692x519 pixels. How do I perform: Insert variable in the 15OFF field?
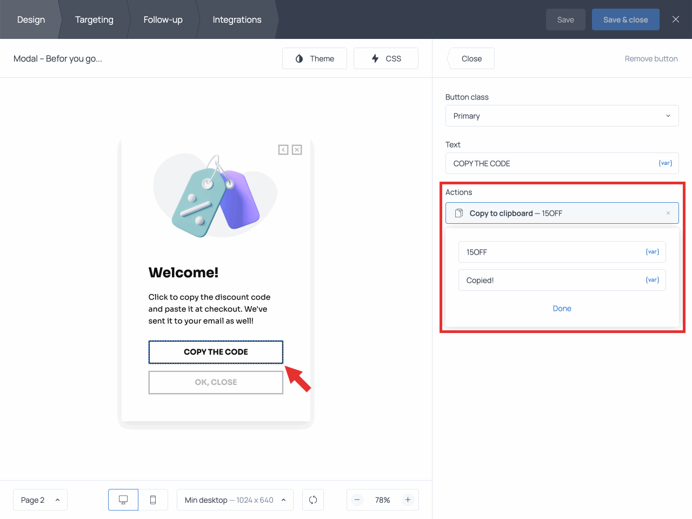click(652, 252)
